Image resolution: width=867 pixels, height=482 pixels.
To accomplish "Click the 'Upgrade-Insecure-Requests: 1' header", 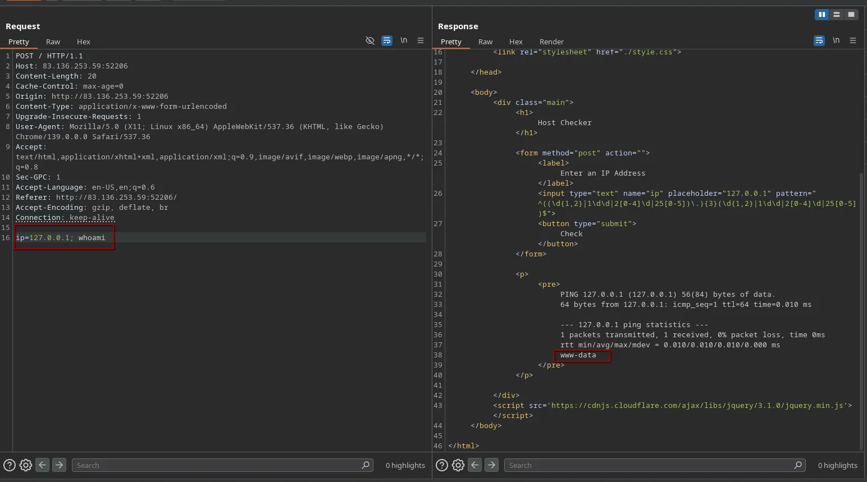I will click(79, 117).
